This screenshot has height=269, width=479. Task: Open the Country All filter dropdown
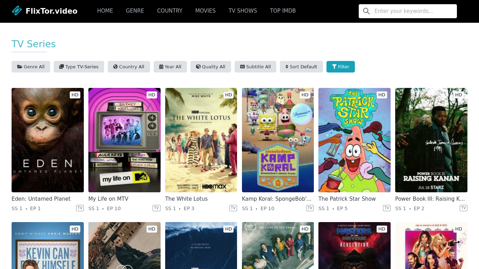pos(129,67)
